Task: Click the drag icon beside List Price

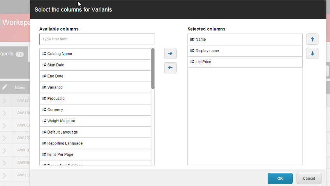Action: point(192,62)
